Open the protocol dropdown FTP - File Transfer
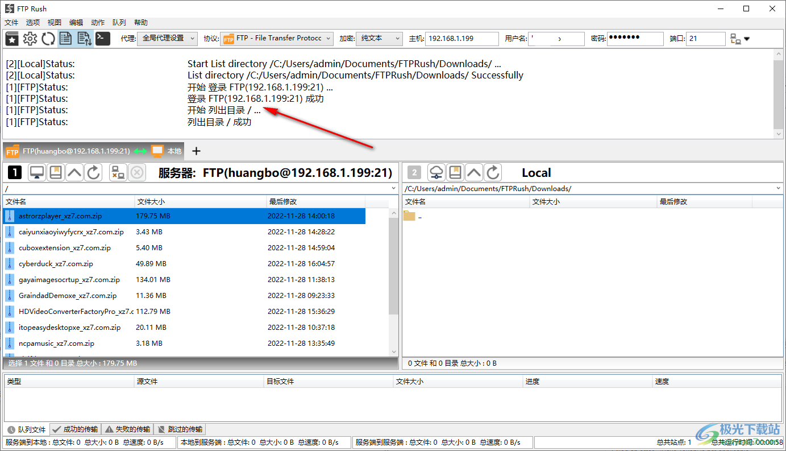 click(277, 38)
